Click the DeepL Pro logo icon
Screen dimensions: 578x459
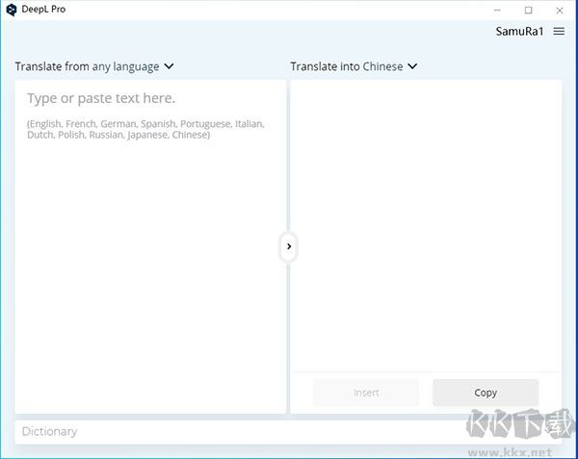tap(12, 10)
